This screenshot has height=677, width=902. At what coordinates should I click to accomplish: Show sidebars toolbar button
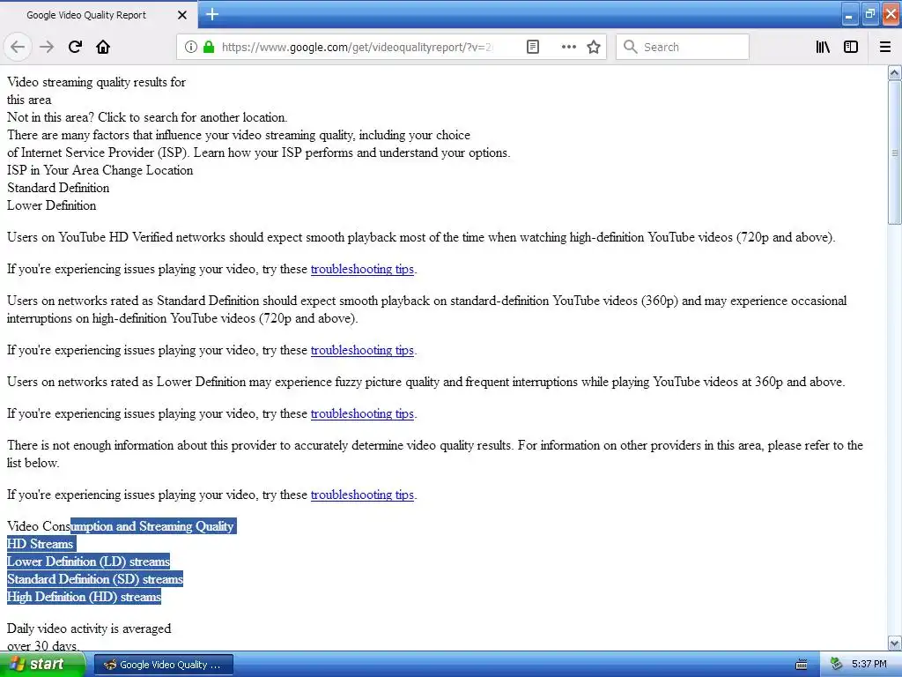point(851,47)
